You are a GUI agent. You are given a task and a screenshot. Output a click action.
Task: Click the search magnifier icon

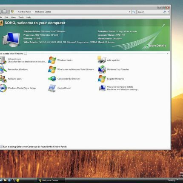tap(164, 12)
